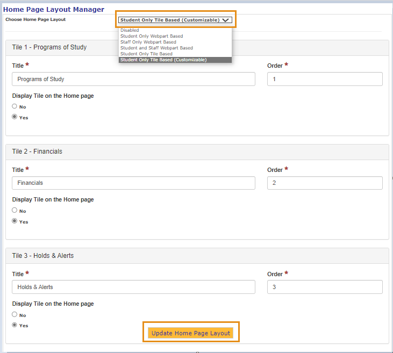
Task: Click the Order field for Tile 3
Action: [325, 287]
